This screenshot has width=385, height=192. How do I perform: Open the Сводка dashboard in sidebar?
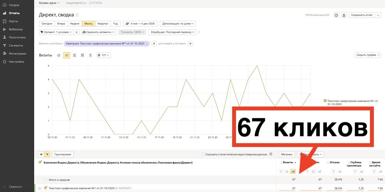pos(11,5)
